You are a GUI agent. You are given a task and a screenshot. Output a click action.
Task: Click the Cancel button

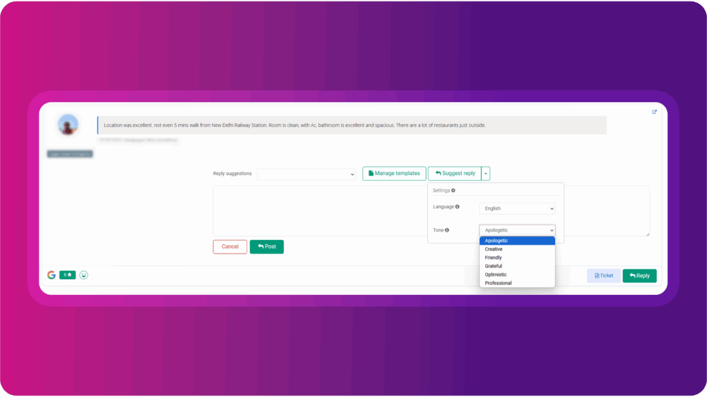pos(230,247)
